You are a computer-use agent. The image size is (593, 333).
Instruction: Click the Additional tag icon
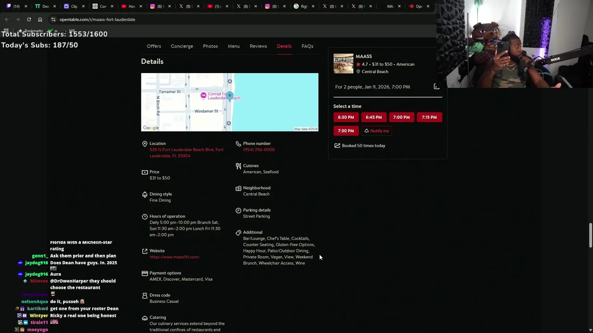point(238,233)
